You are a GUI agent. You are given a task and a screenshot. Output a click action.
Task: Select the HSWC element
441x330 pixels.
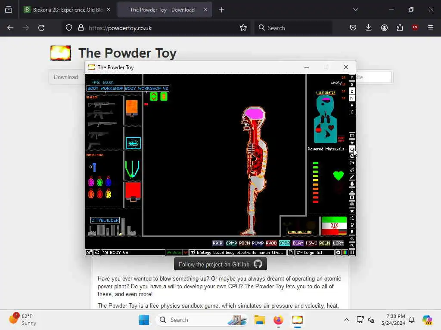click(x=311, y=243)
